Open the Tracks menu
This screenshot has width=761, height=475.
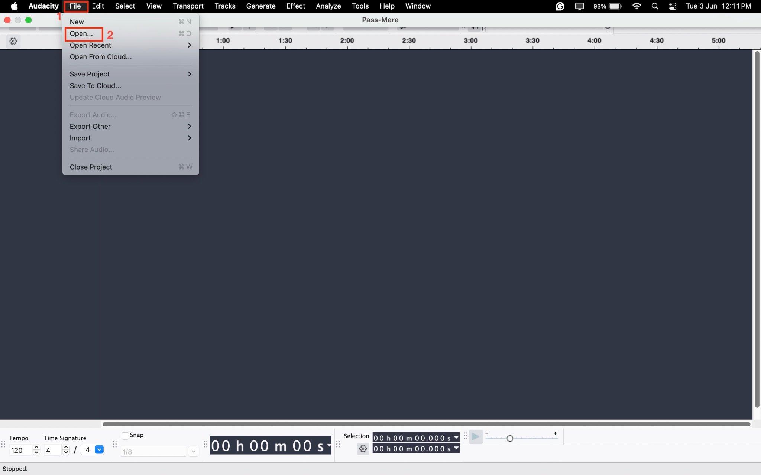pyautogui.click(x=225, y=6)
